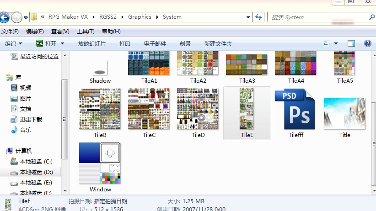Open address bar history dropdown
Screen dimensions: 376x211
pos(248,17)
